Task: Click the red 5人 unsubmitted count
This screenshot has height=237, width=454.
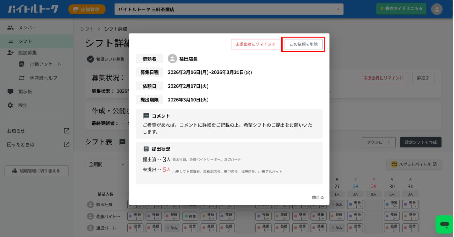Action: point(167,170)
